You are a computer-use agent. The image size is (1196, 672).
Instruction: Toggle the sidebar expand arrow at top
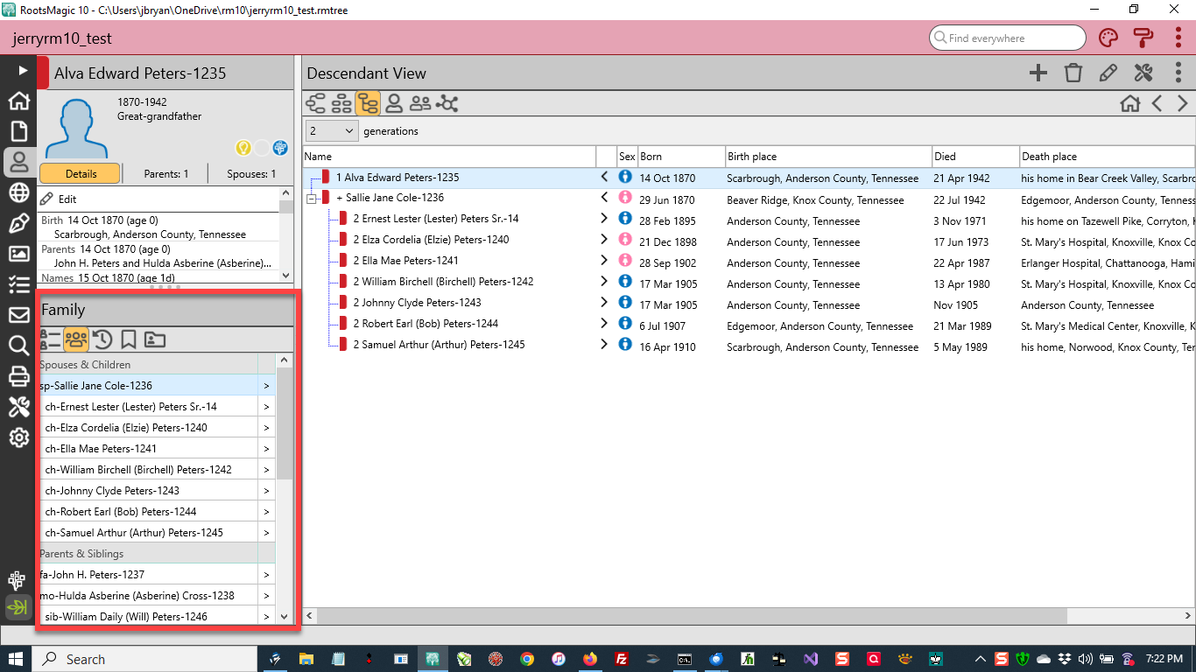click(x=24, y=70)
